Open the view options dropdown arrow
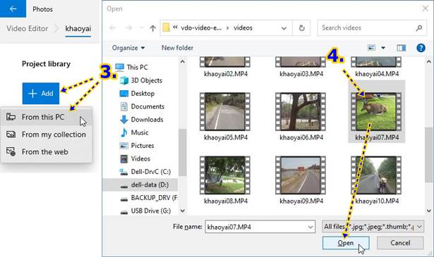Screen dimensions: 434x257 [x=383, y=48]
